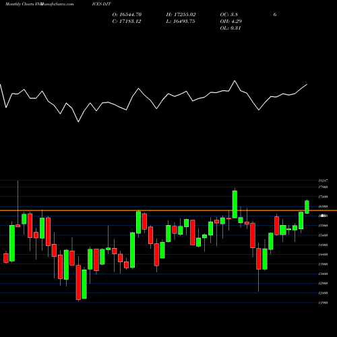The height and width of the screenshot is (337, 337).
Task: Click the low value L: 16493.75
Action: (181, 22)
